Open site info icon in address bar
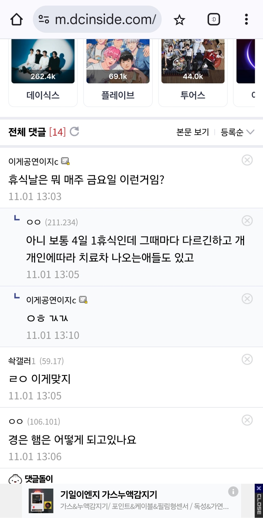Screen dimensions: 263x518 44,19
